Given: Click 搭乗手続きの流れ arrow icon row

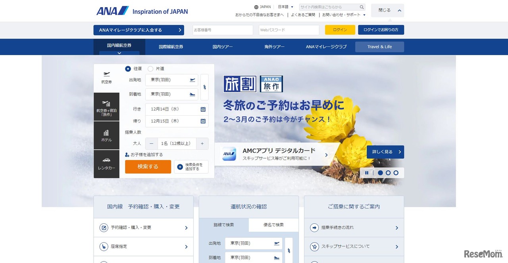Looking at the screenshot, I should pyautogui.click(x=354, y=228).
